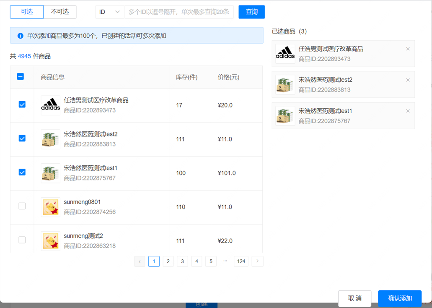Image resolution: width=432 pixels, height=308 pixels.
Task: Click the previous page arrow
Action: (x=140, y=261)
